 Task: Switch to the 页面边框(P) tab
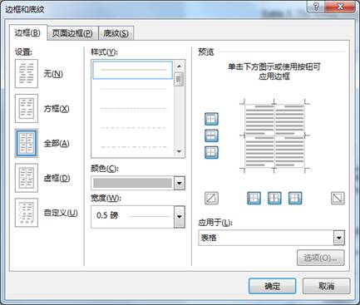point(72,33)
